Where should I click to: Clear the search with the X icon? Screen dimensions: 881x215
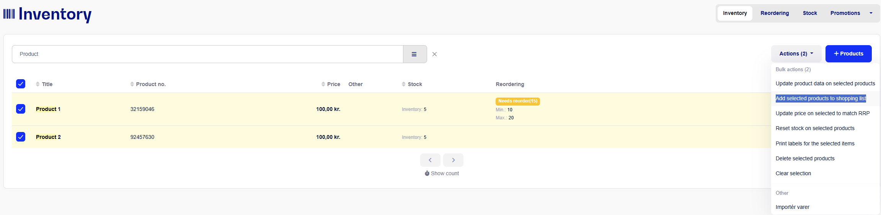pyautogui.click(x=434, y=54)
